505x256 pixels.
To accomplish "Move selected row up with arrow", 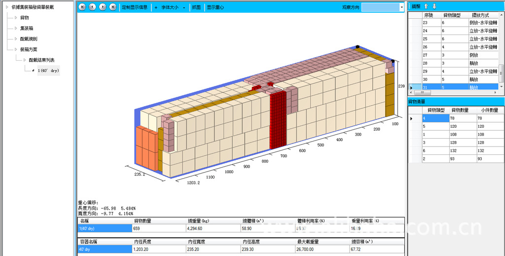I will [x=427, y=6].
